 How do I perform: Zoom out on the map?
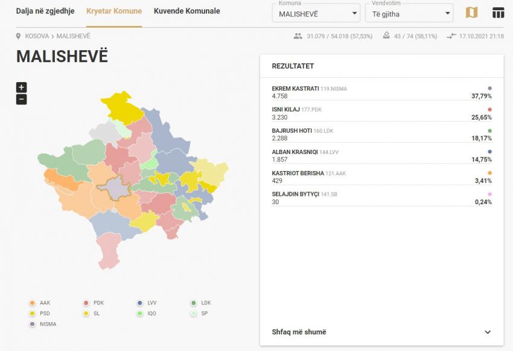point(21,99)
